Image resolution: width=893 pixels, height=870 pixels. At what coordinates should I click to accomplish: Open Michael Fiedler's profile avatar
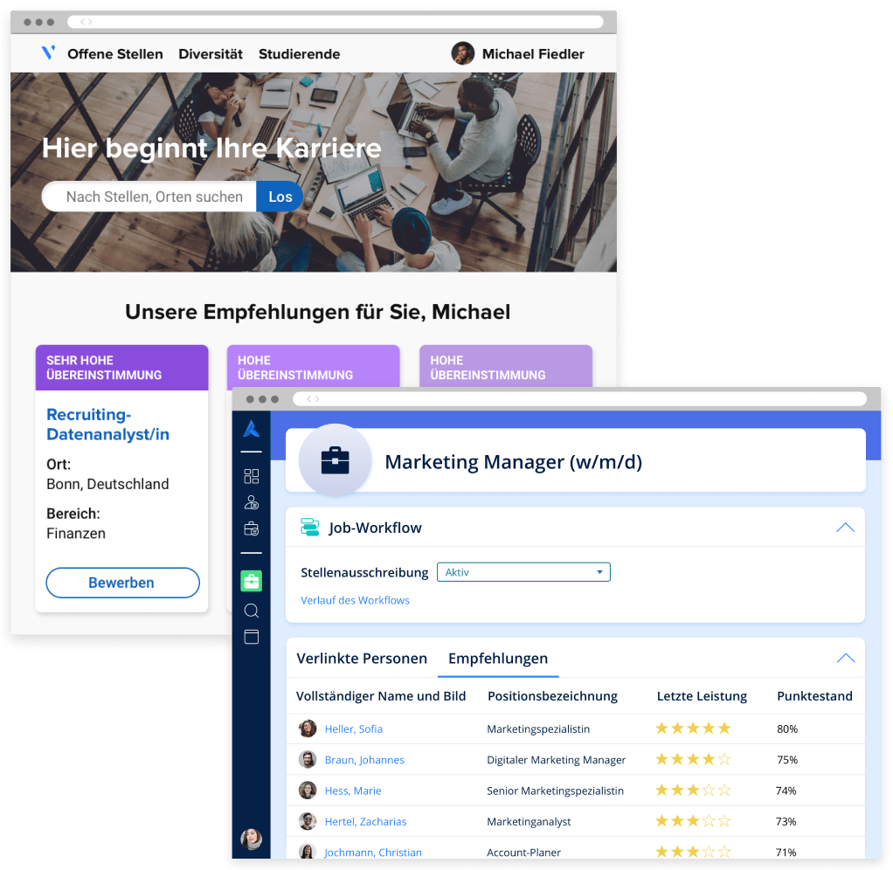tap(462, 53)
